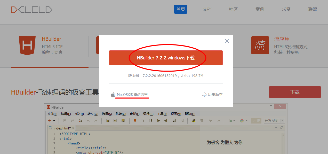
Task: Click code line <title></title>
Action: pyautogui.click(x=91, y=148)
